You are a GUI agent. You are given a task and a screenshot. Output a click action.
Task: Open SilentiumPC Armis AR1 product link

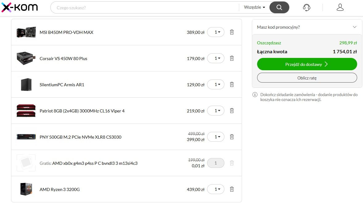(62, 85)
